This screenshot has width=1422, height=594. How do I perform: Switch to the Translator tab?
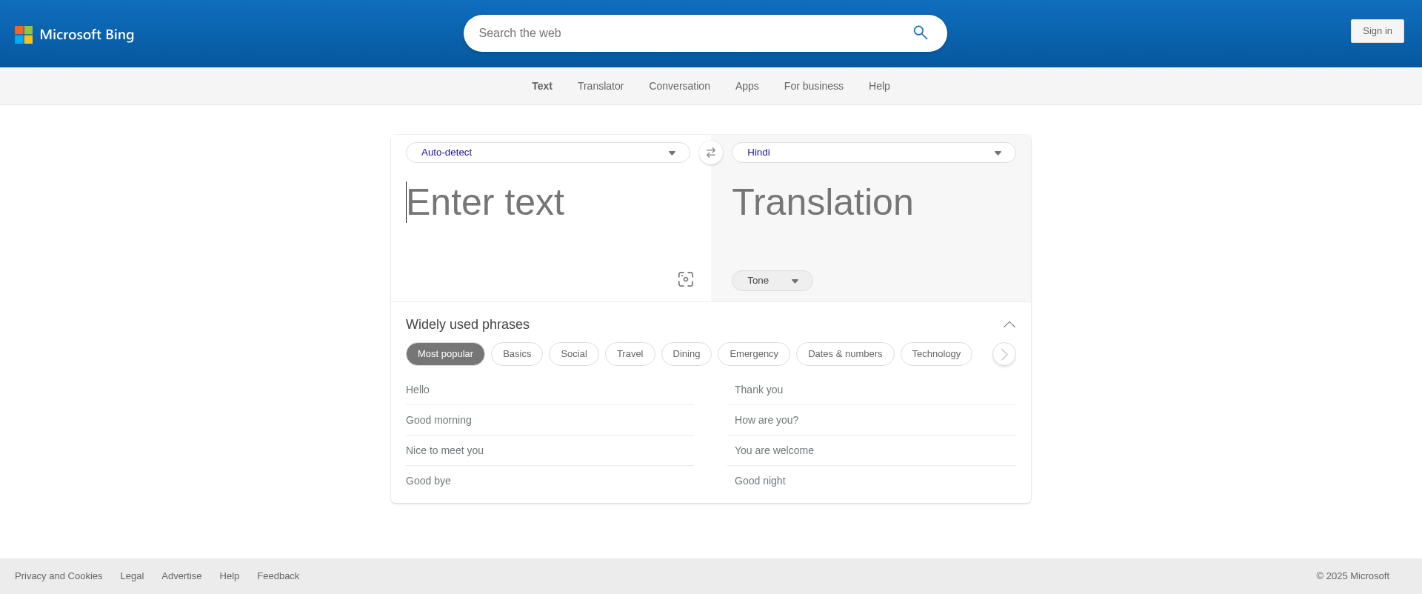601,86
